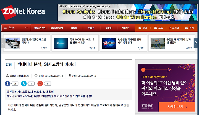
Task: Read the 국내 100대 웹사이트 headline
Action: coord(82,41)
